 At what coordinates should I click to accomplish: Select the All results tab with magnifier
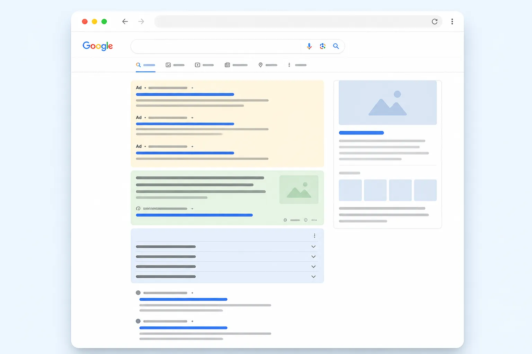pos(145,65)
